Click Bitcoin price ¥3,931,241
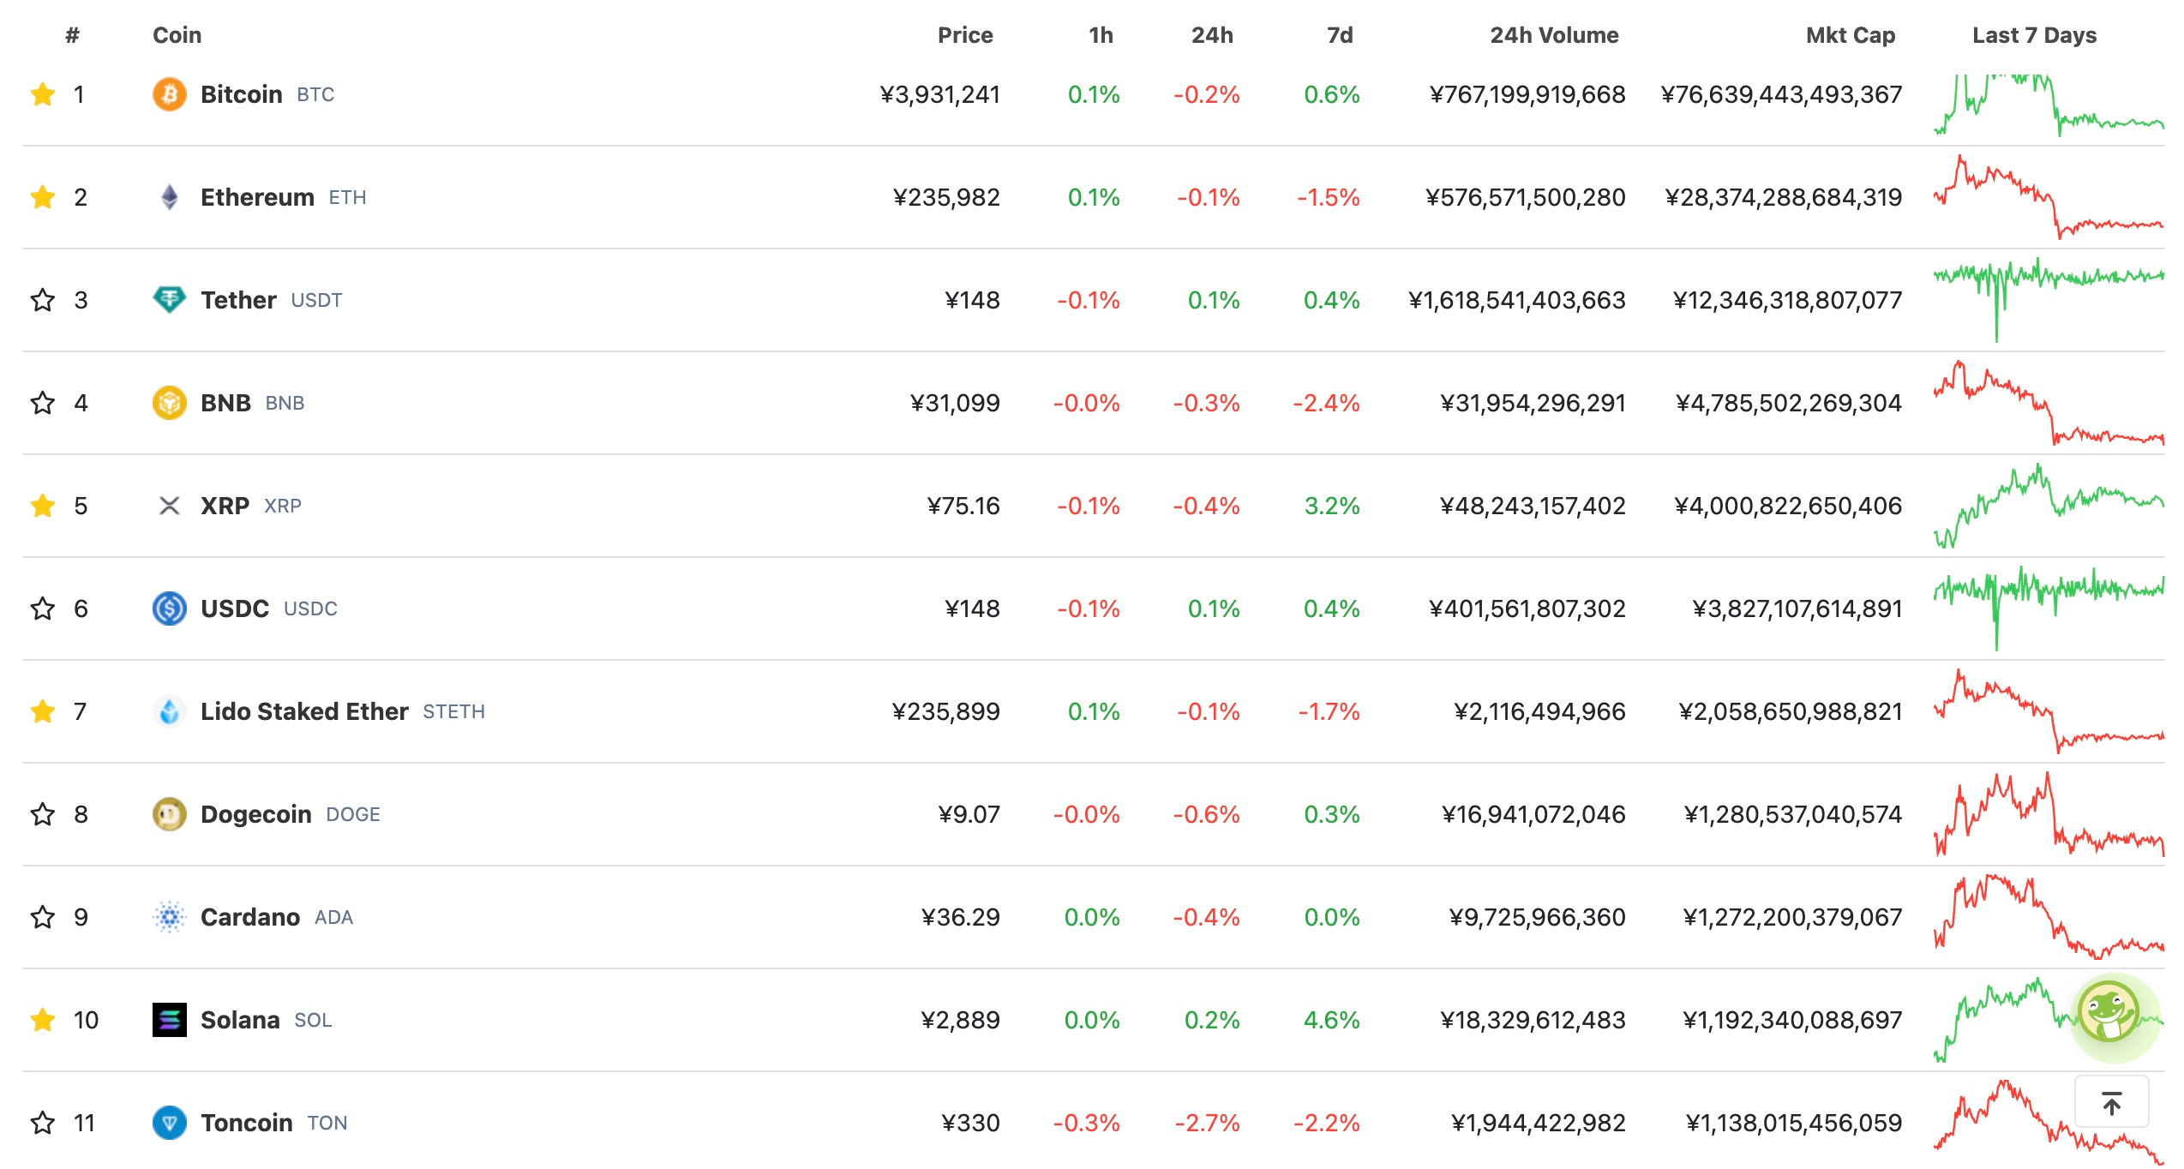2184x1169 pixels. click(940, 94)
